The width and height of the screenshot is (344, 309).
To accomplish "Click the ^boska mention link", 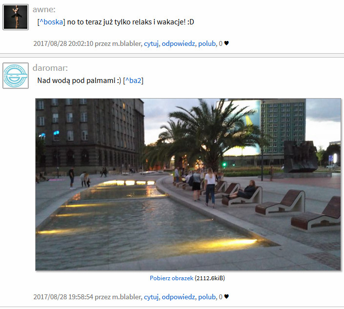I will click(x=51, y=22).
